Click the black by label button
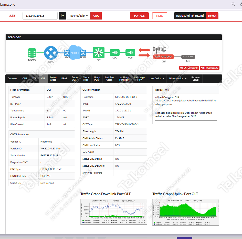The width and height of the screenshot is (242, 239). click(x=62, y=16)
